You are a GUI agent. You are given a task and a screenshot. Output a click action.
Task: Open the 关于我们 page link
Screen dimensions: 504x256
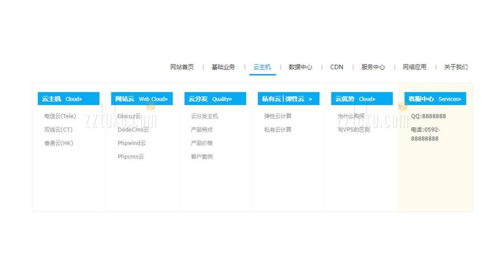pyautogui.click(x=456, y=67)
